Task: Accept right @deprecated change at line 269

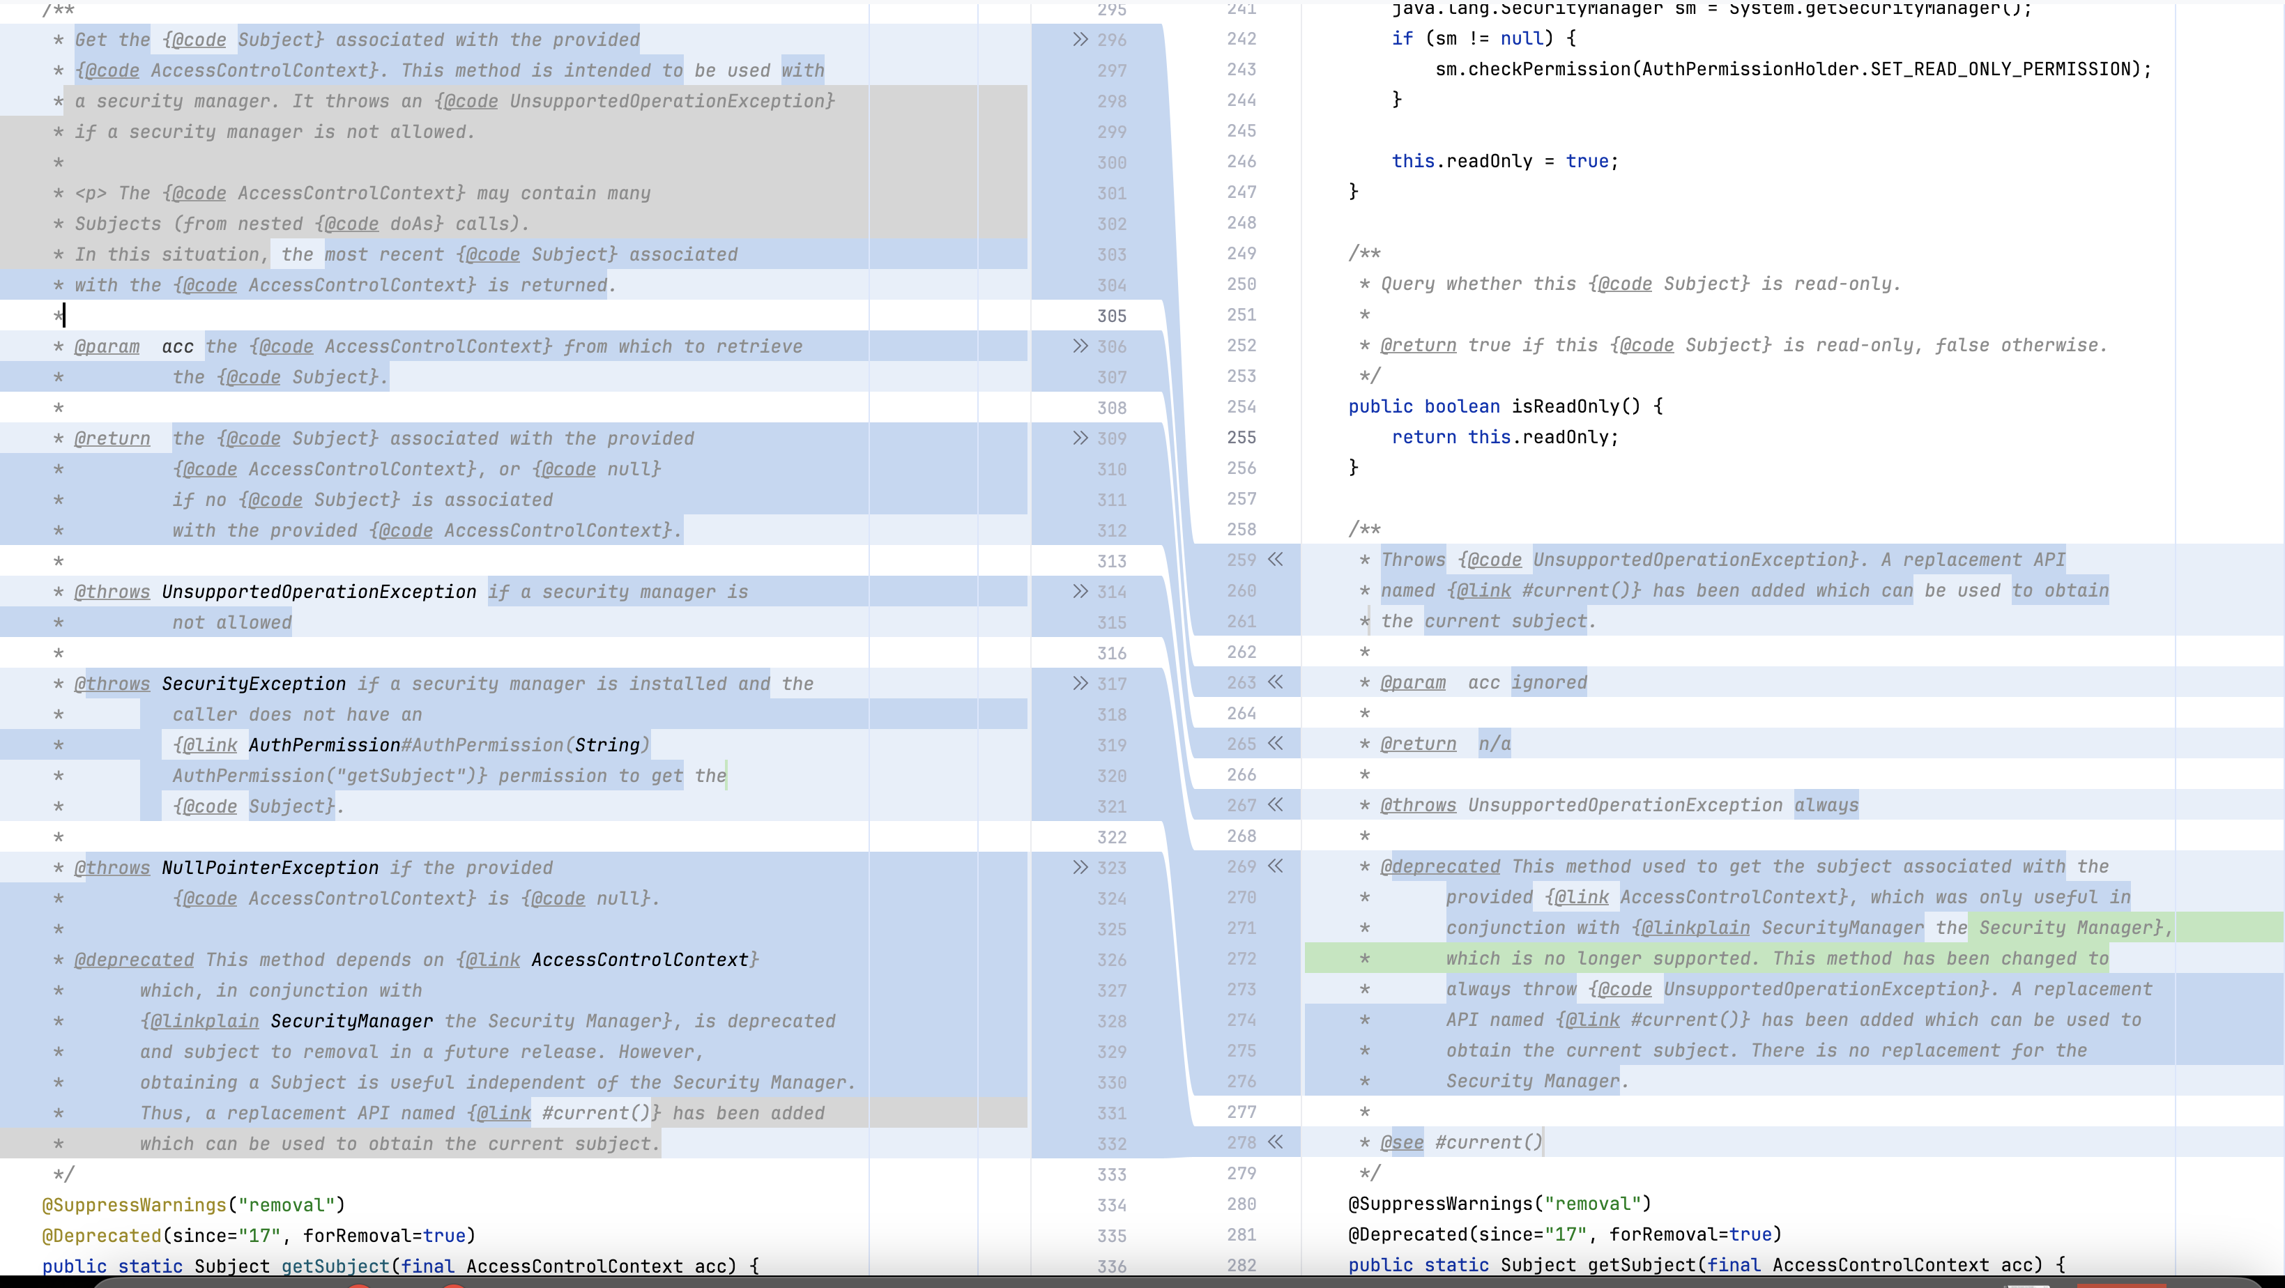Action: coord(1276,866)
